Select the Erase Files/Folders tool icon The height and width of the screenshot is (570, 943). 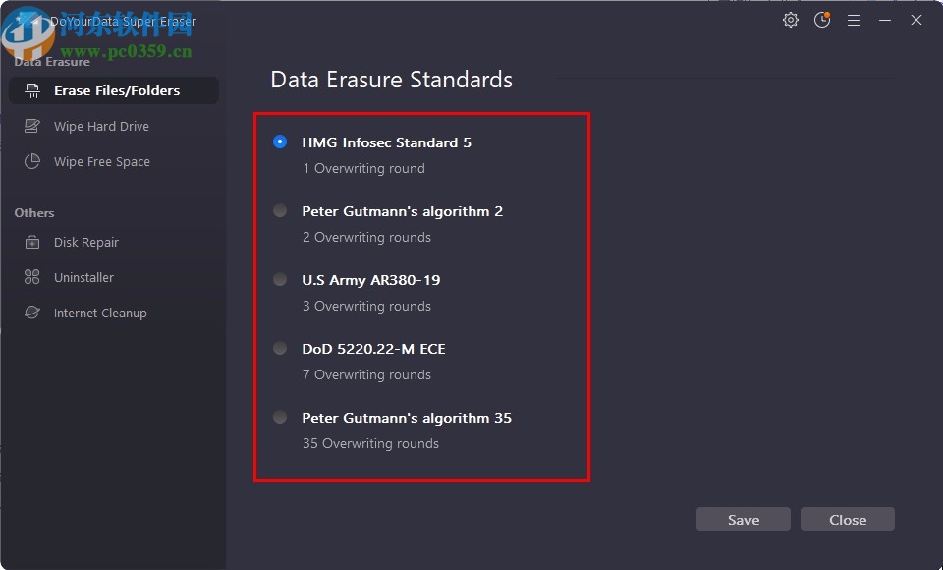click(x=31, y=90)
